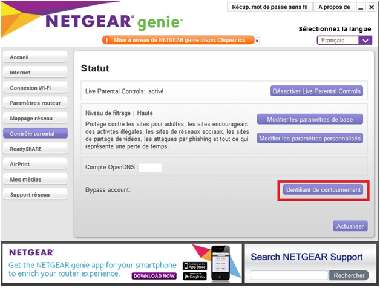
Task: Open Récup. mot de passe sans fil
Action: click(270, 7)
